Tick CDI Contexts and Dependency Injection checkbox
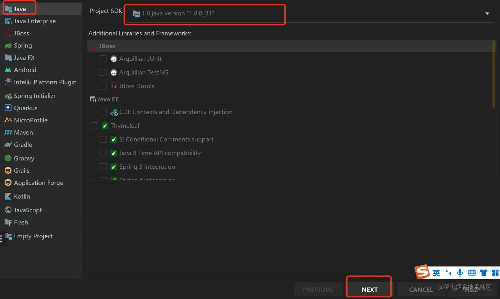This screenshot has width=500, height=299. click(x=103, y=112)
